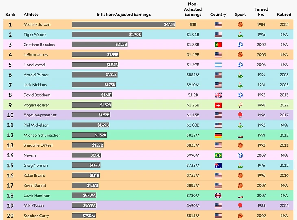Click the basketball icon in Michael Jordan's row
The width and height of the screenshot is (297, 220).
click(x=240, y=24)
